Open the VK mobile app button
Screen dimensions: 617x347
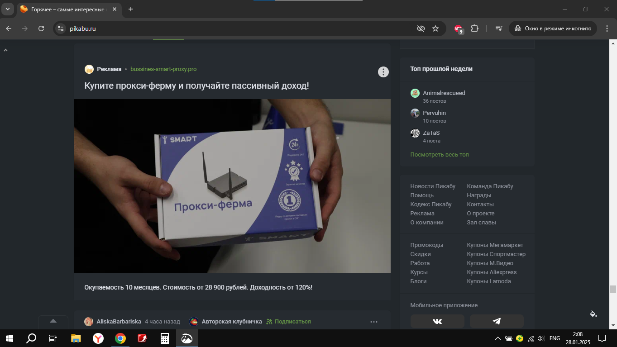pyautogui.click(x=437, y=321)
